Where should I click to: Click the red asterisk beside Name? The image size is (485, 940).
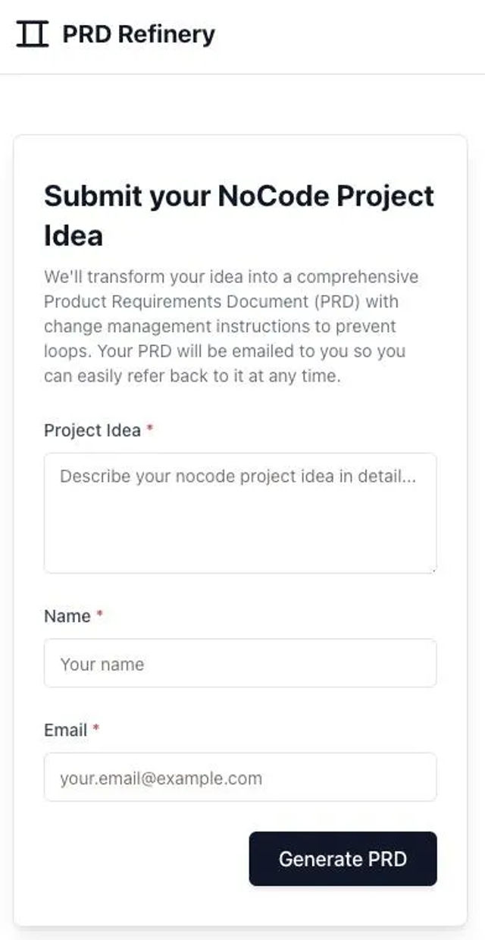pyautogui.click(x=99, y=615)
